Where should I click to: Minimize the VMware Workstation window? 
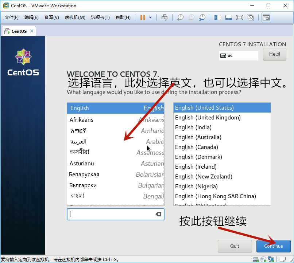click(x=252, y=5)
